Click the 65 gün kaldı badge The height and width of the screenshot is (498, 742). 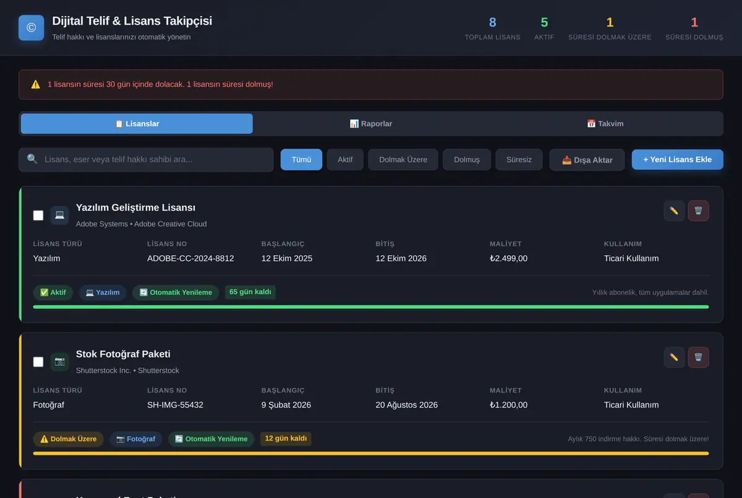point(250,292)
